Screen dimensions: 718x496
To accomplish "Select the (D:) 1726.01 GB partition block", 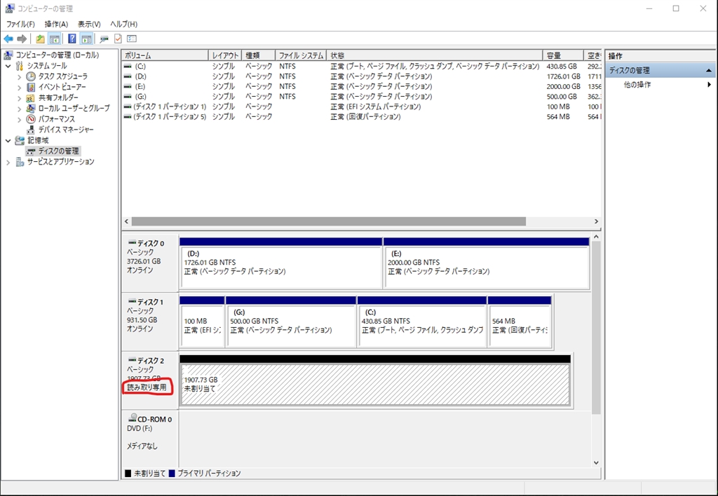I will click(280, 263).
